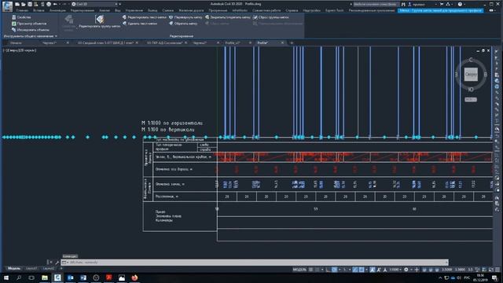Open the Съемка ribbon tab

coord(167,10)
